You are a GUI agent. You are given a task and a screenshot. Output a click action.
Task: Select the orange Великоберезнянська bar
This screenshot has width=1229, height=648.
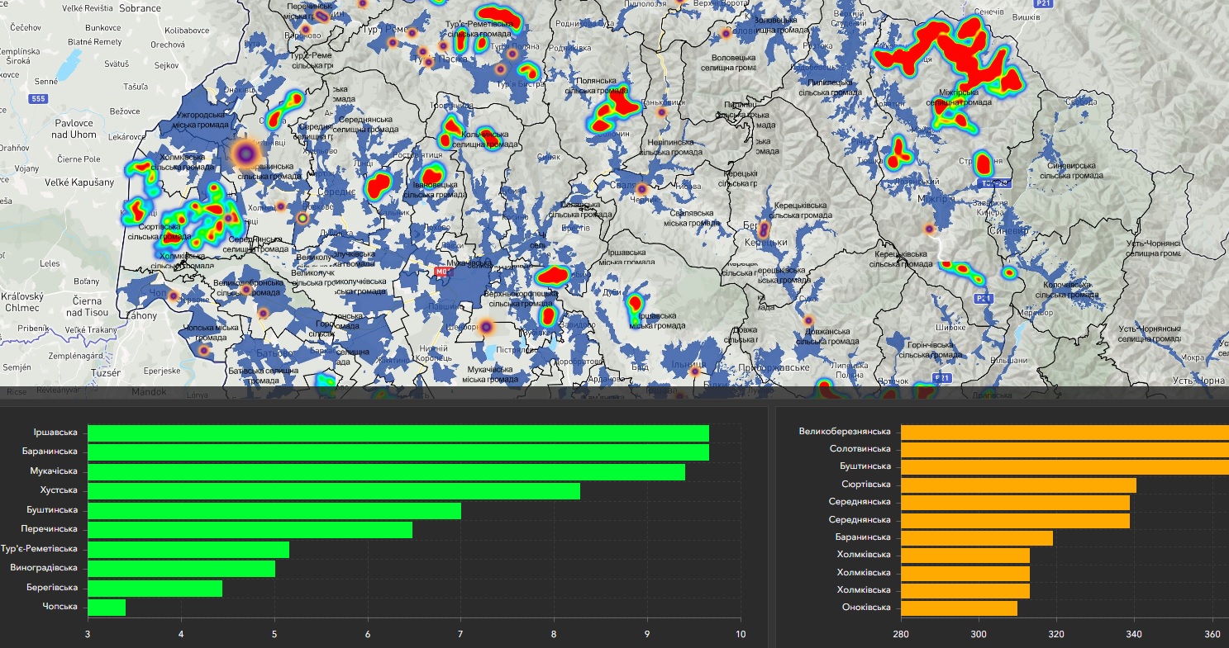[x=1065, y=432]
